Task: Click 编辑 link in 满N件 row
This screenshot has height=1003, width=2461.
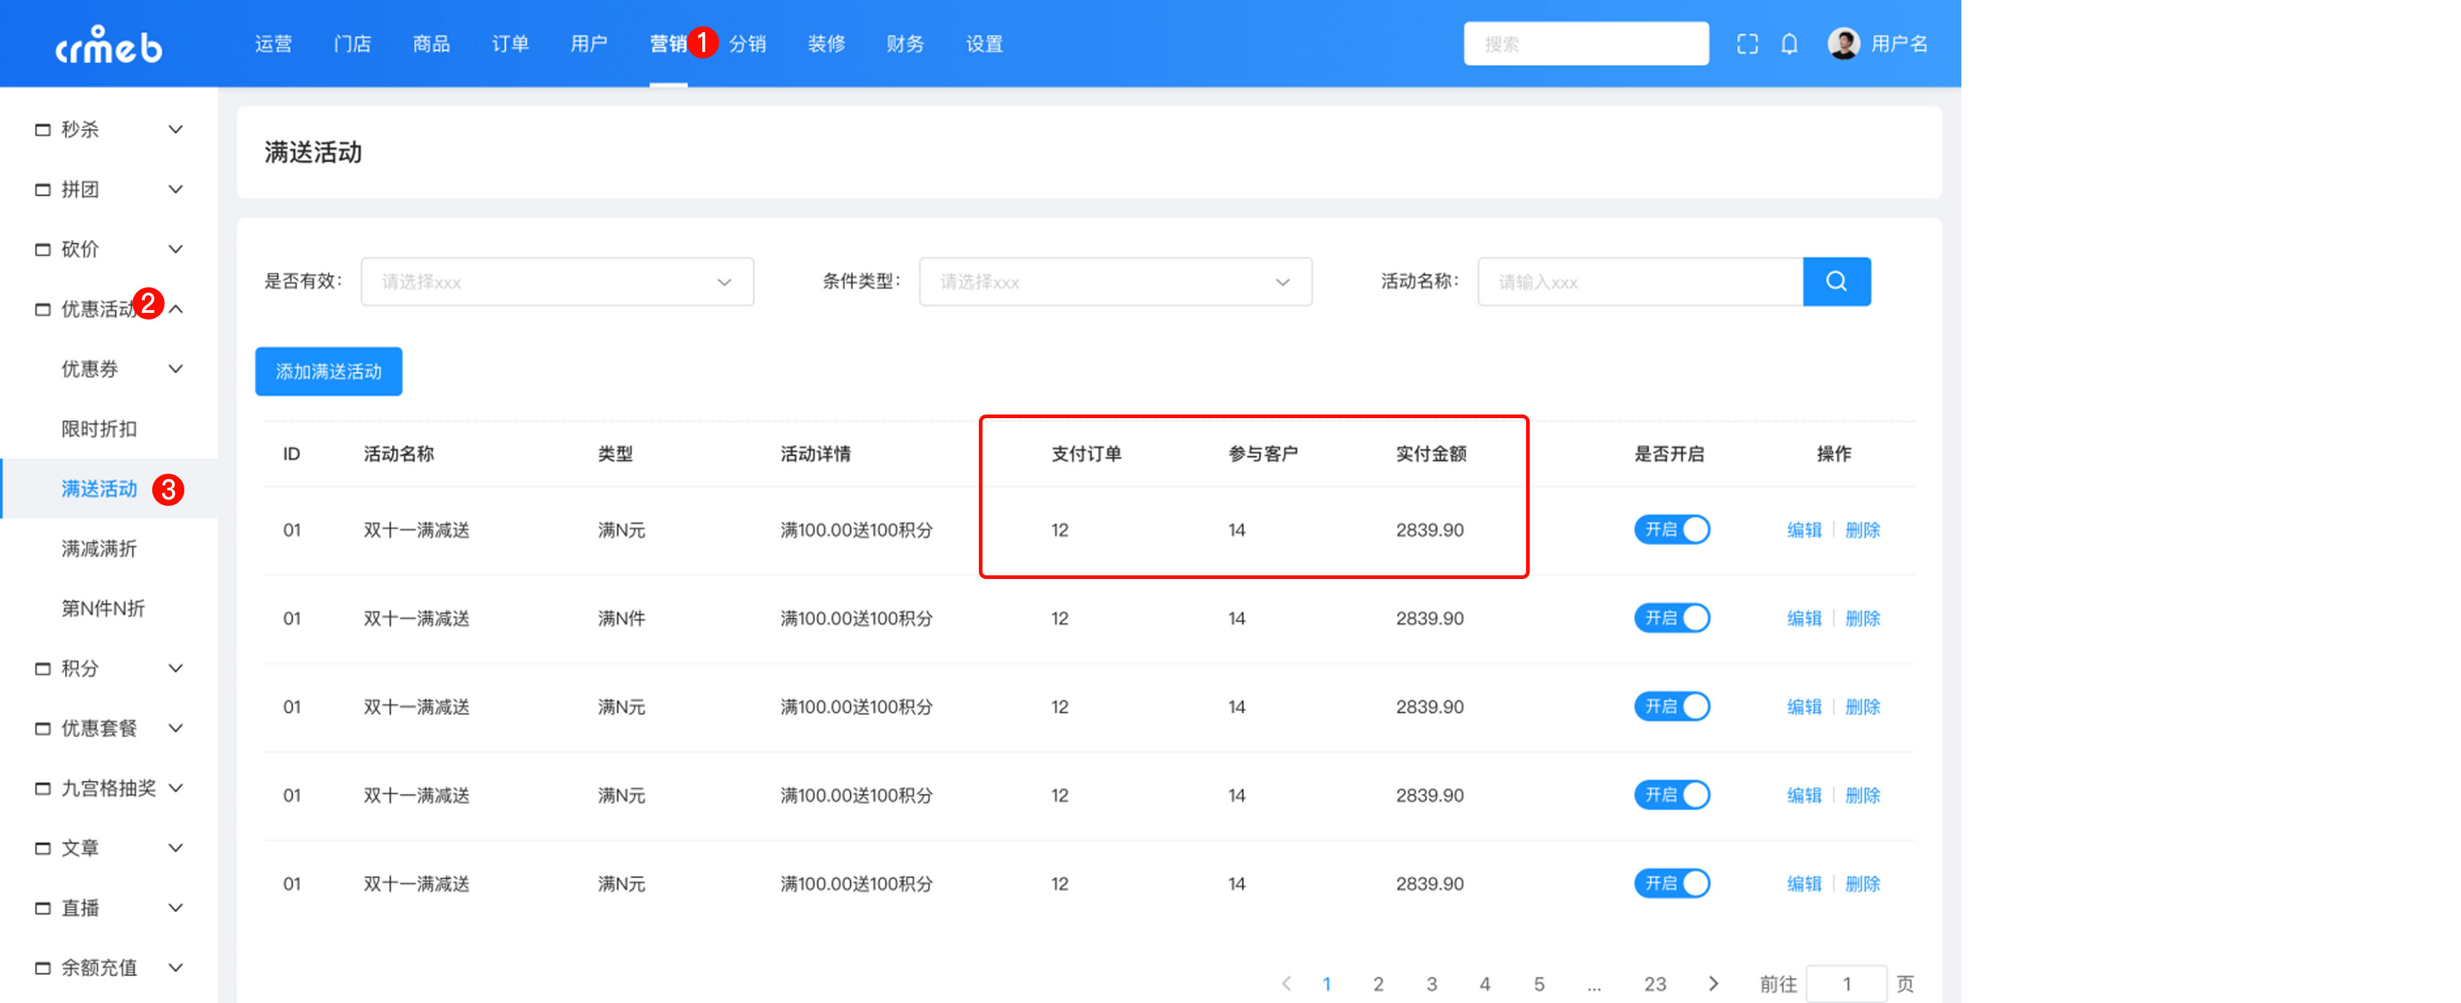Action: point(1804,618)
